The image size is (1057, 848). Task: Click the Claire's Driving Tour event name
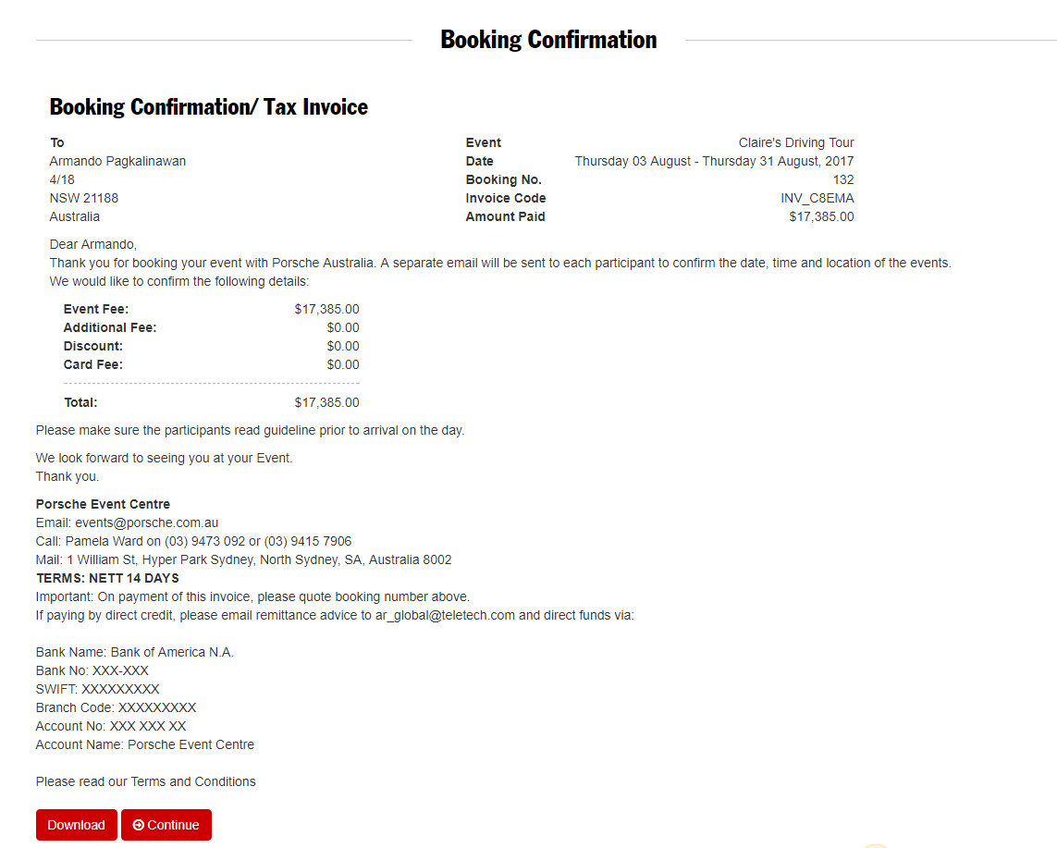point(796,142)
